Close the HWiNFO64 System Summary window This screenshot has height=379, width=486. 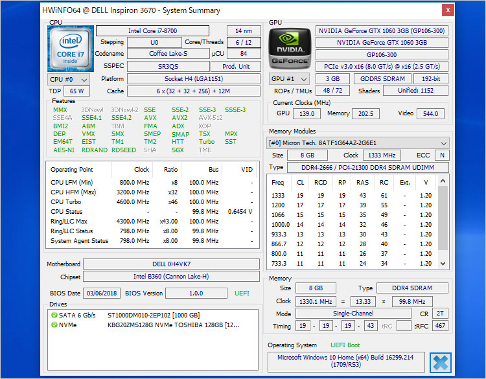pyautogui.click(x=447, y=10)
